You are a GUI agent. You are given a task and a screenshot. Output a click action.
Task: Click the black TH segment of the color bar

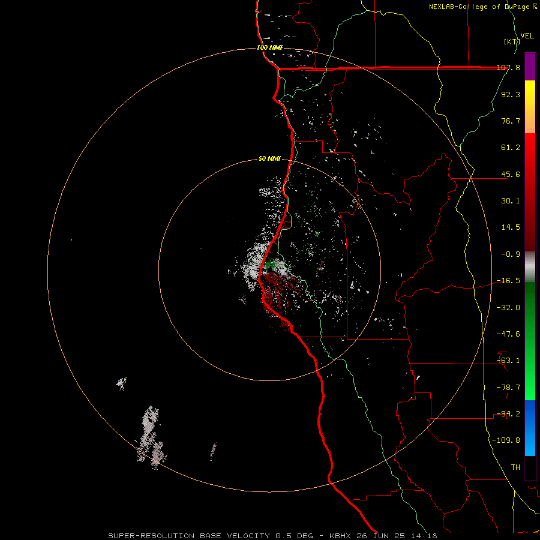[530, 467]
